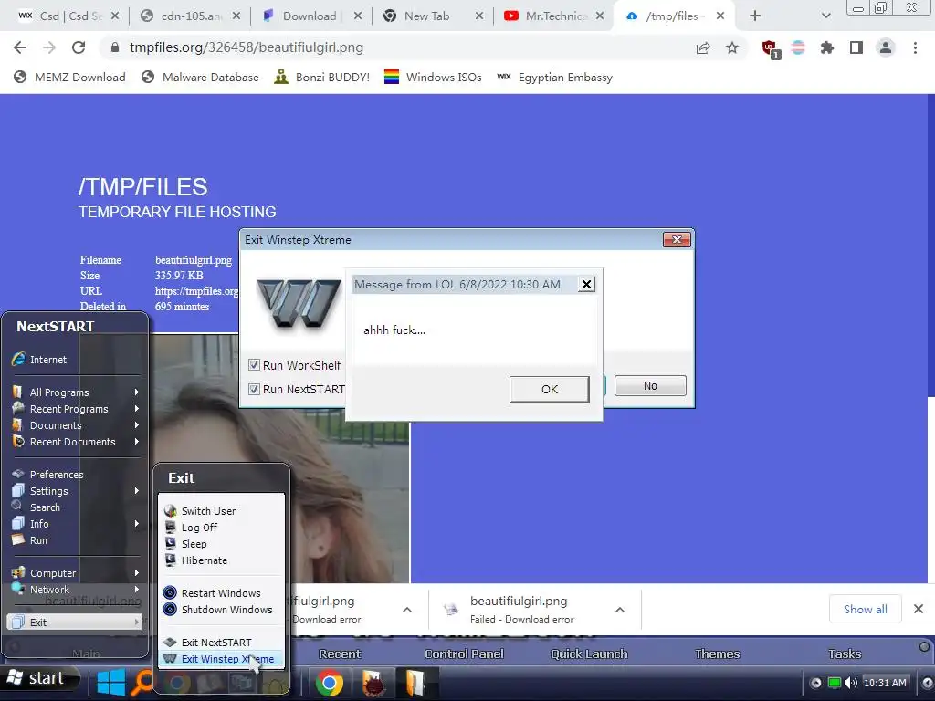Expand Documents submenu
Screen dimensions: 935x701
pyautogui.click(x=77, y=425)
